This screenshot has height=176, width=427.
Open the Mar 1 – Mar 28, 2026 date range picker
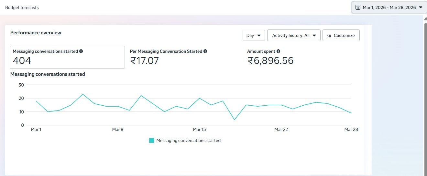point(389,7)
